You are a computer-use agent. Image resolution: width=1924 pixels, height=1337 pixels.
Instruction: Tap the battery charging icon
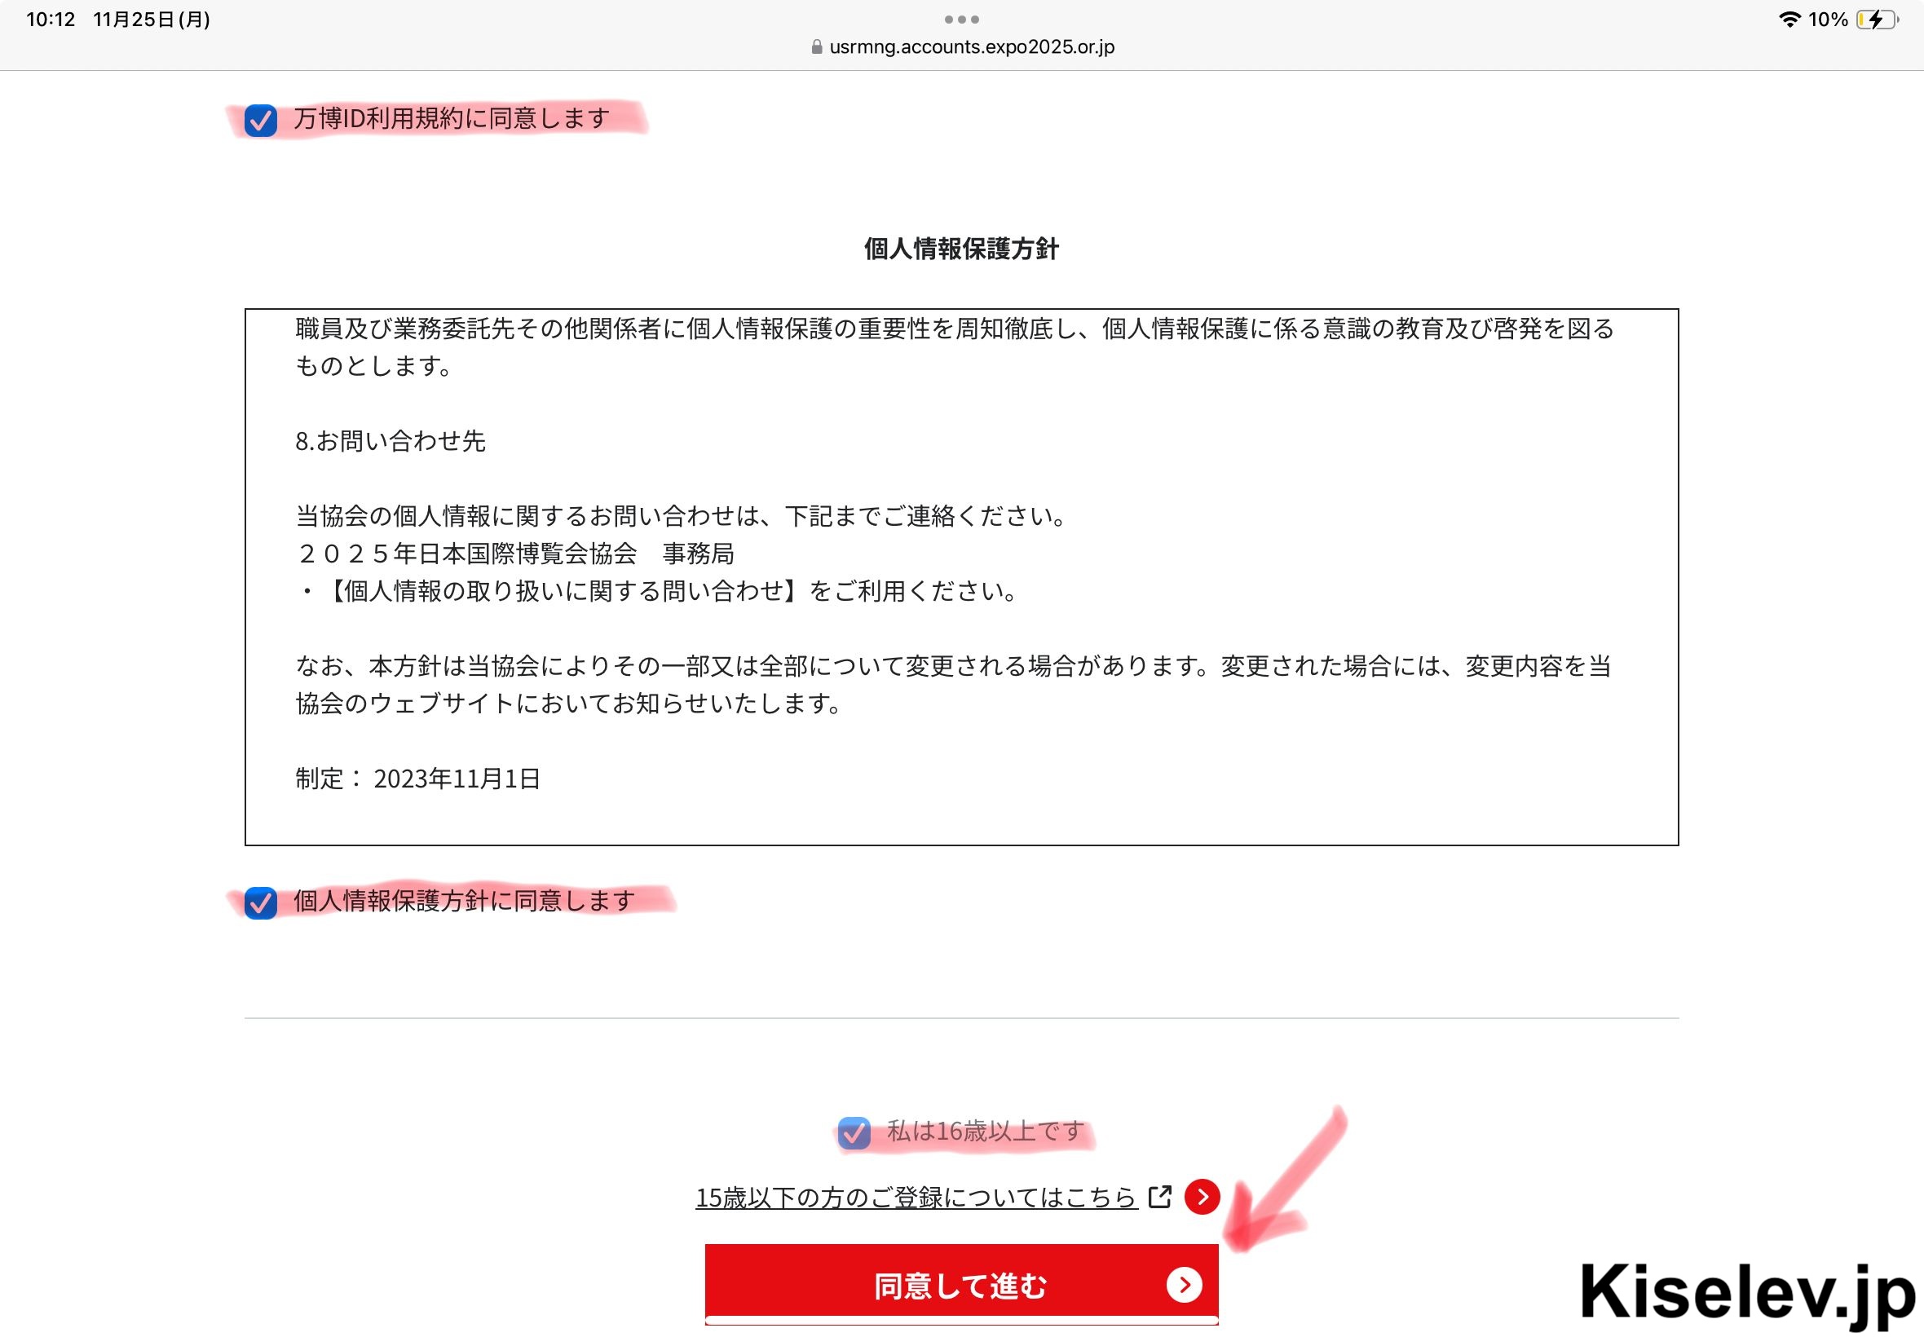click(x=1877, y=20)
